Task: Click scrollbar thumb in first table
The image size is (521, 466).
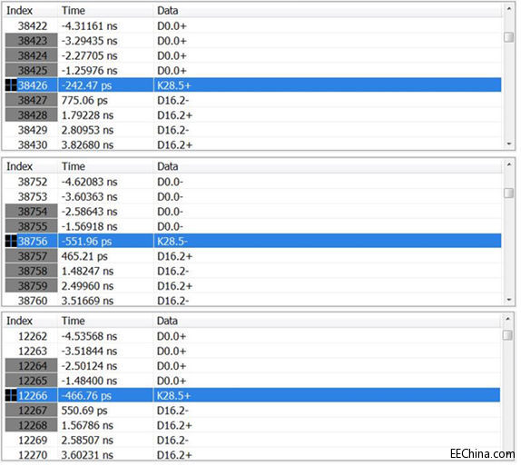Action: [508, 37]
